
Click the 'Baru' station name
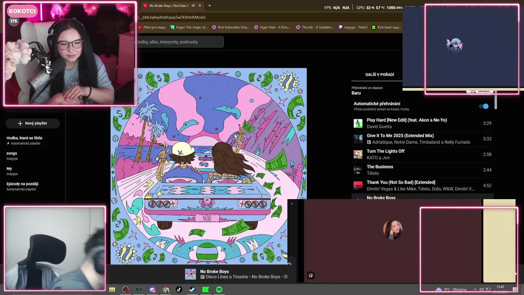(x=356, y=93)
